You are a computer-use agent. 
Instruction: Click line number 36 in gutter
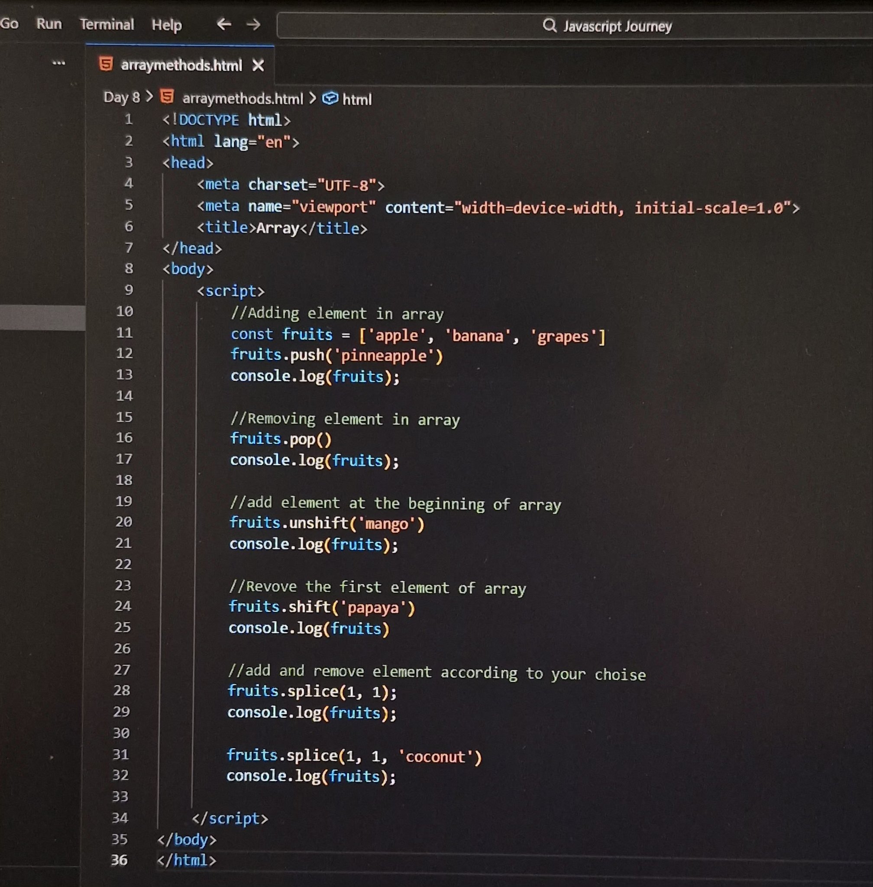(119, 860)
